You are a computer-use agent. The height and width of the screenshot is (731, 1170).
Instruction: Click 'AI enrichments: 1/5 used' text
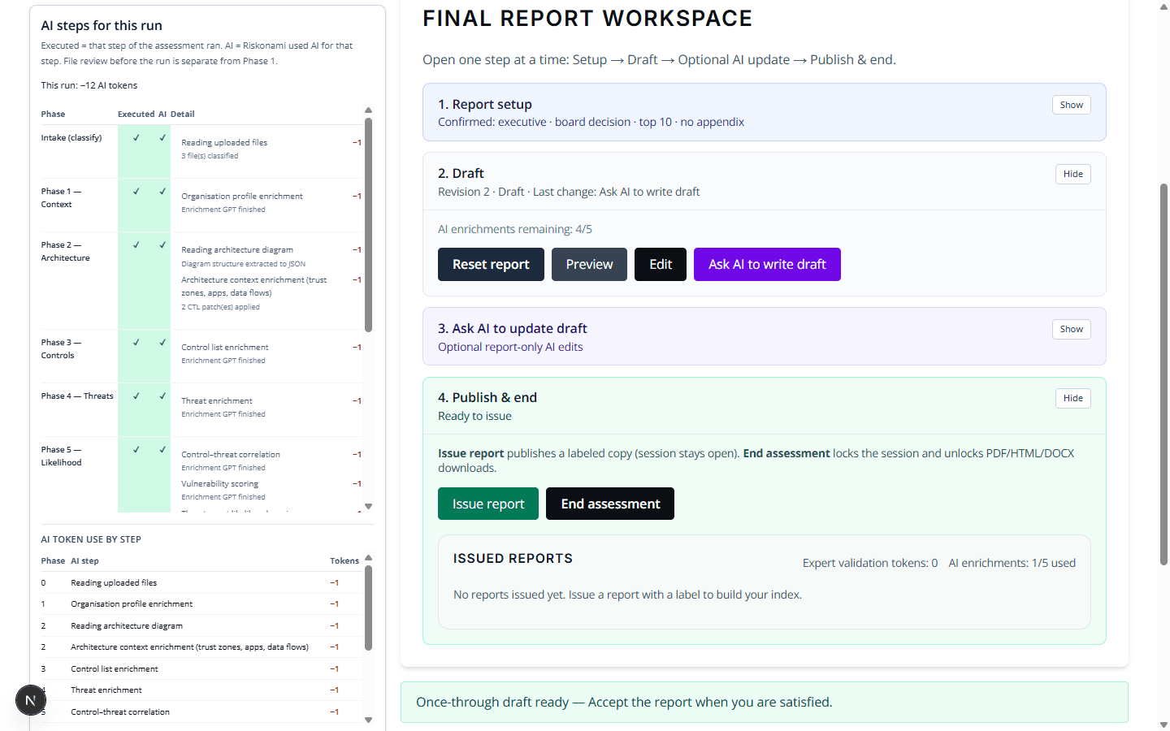tap(1012, 563)
